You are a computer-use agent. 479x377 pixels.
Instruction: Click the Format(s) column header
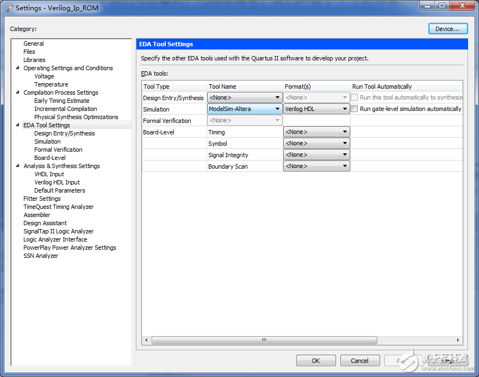point(316,86)
